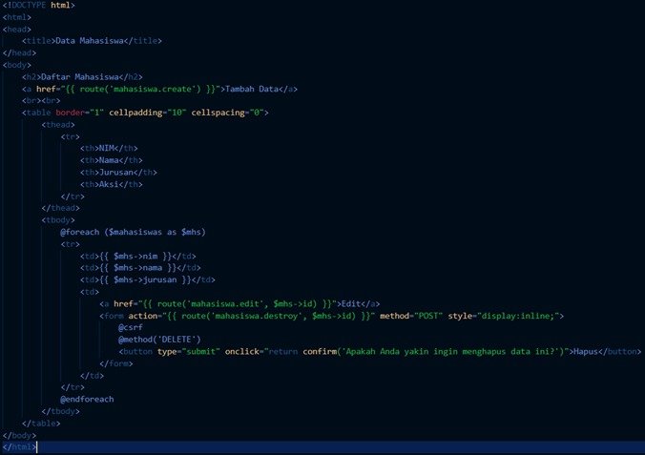The width and height of the screenshot is (645, 455).
Task: Click the button type="submit" attribute
Action: (188, 352)
